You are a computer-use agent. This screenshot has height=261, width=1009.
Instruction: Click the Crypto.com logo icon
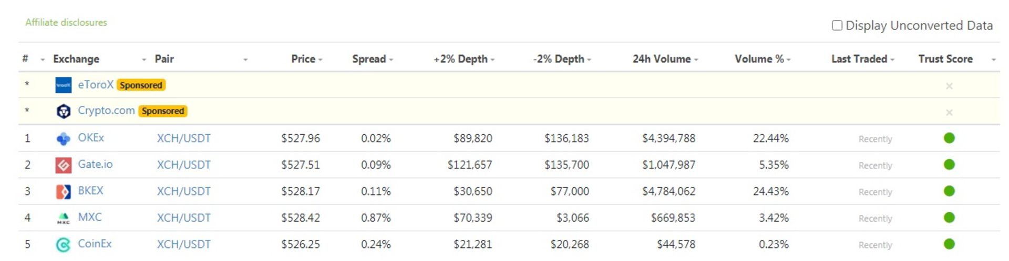(x=63, y=111)
